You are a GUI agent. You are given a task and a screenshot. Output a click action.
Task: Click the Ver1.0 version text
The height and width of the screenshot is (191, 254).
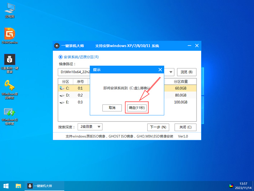coord(183,136)
